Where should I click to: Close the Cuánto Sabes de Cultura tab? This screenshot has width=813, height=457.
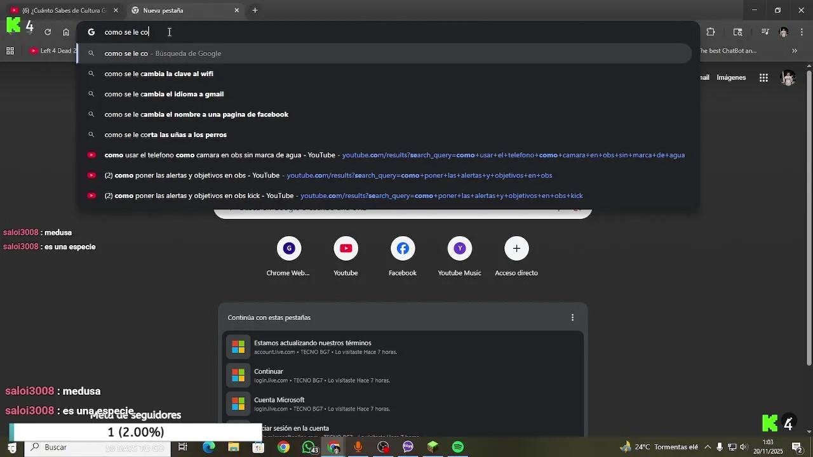[x=116, y=10]
